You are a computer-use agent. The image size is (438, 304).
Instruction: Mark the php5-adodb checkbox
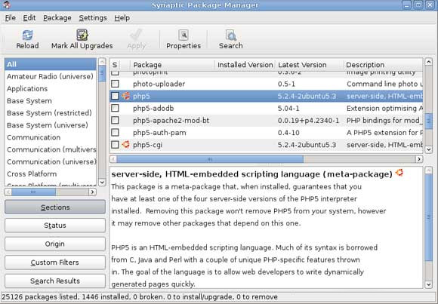point(115,108)
